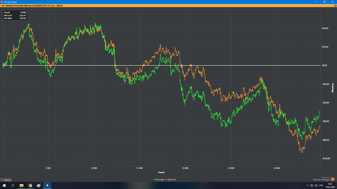Click the 20 000 x-axis label

coord(185,168)
